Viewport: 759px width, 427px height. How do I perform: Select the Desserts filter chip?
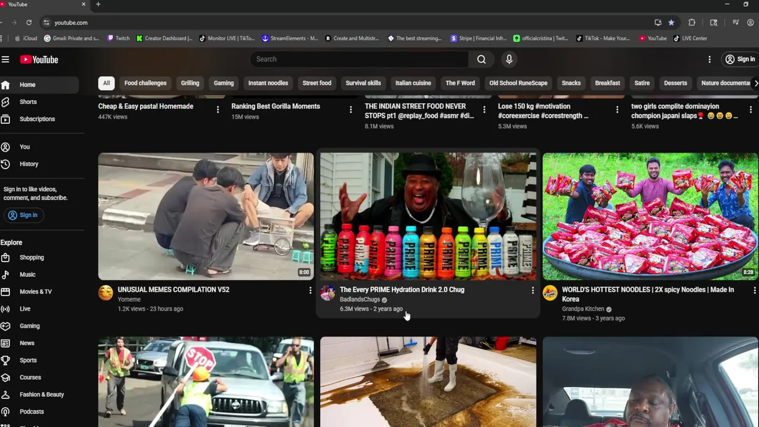pyautogui.click(x=675, y=83)
